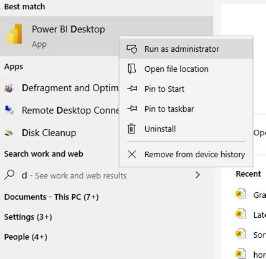Open Defragment and Optimize Drives result

coord(60,88)
